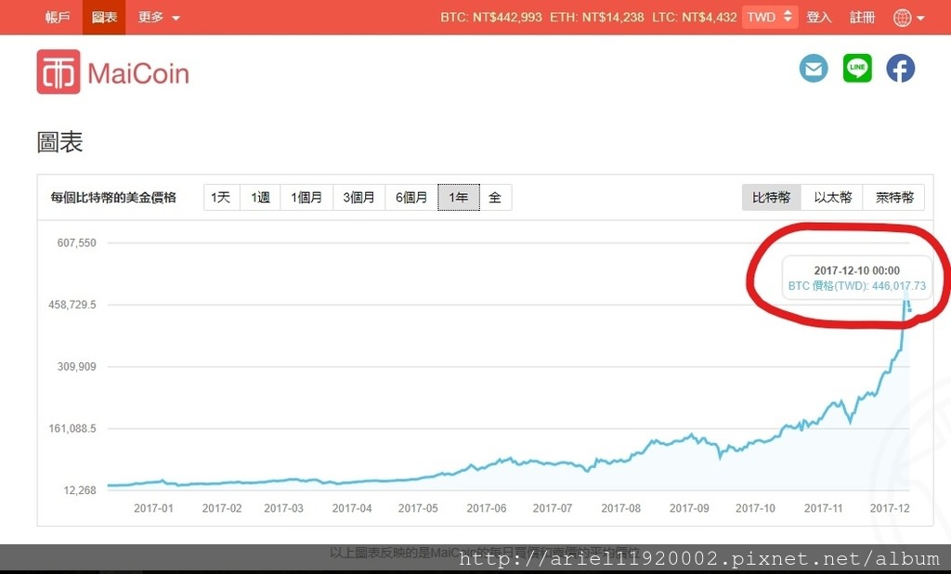Image resolution: width=951 pixels, height=574 pixels.
Task: Expand the 更多 dropdown menu
Action: (x=158, y=17)
